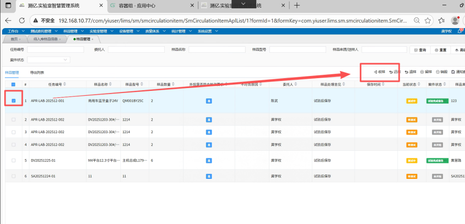Select the 导出列表 sub-tab
This screenshot has height=224, width=465.
[37, 72]
